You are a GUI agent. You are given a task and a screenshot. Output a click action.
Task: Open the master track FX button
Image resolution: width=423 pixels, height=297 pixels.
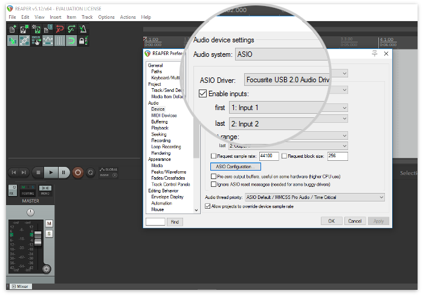coord(13,191)
